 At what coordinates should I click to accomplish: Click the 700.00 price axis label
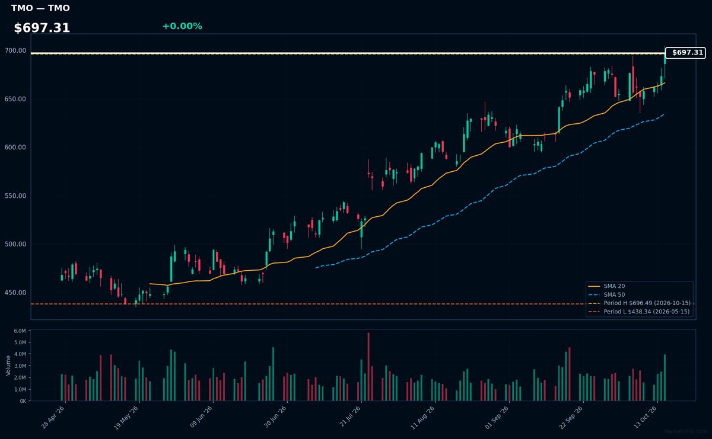tap(16, 51)
